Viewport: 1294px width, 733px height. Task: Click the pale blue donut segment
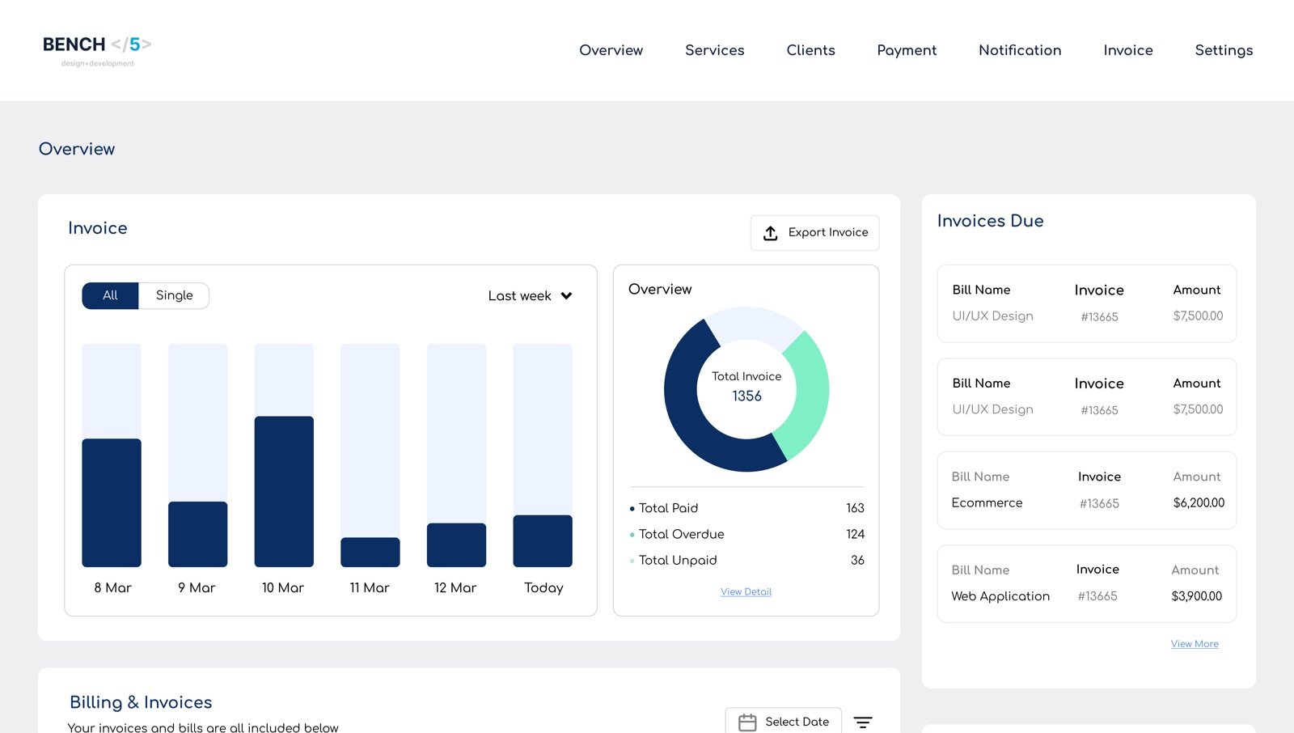pyautogui.click(x=752, y=323)
